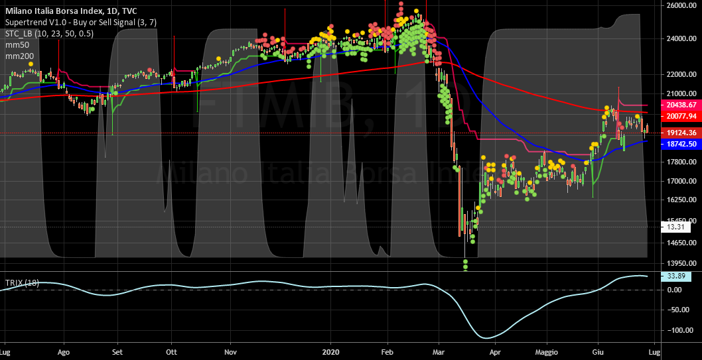This screenshot has height=360, width=702.
Task: Click the Mar label on time axis
Action: [439, 352]
